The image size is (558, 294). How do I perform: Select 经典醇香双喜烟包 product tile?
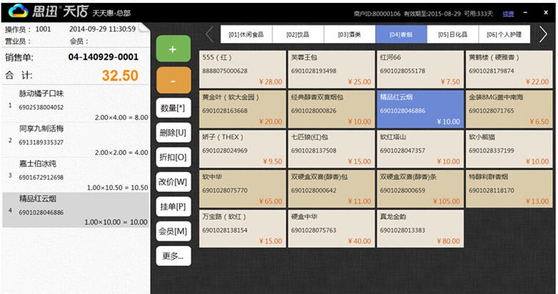(331, 109)
